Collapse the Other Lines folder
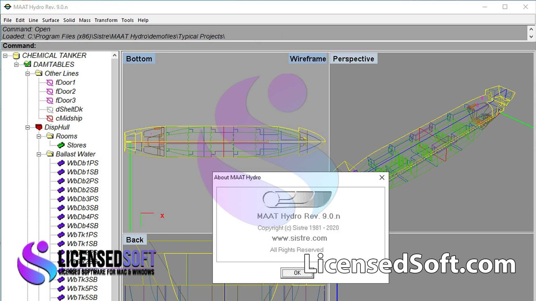The height and width of the screenshot is (301, 536). coord(28,74)
